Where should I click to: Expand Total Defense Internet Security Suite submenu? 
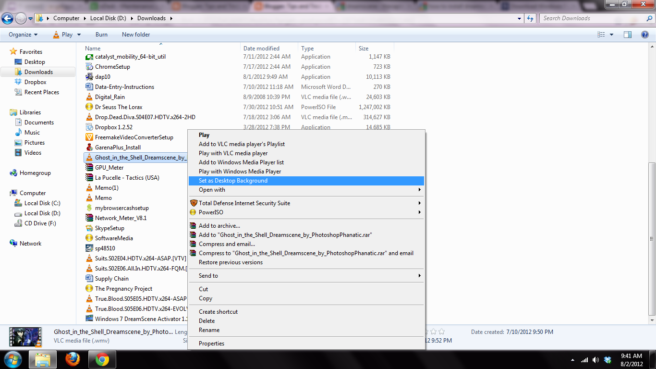pyautogui.click(x=306, y=203)
